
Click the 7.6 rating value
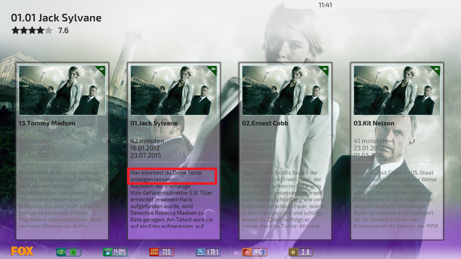63,31
